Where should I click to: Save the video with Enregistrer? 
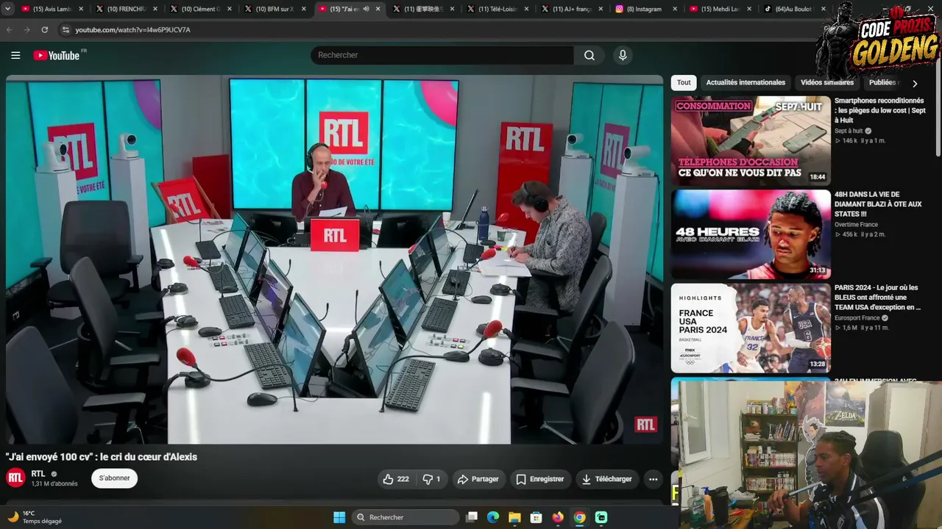click(540, 479)
